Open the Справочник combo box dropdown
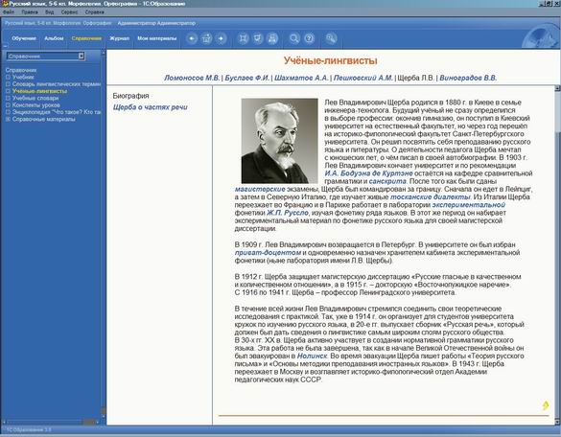 [82, 56]
